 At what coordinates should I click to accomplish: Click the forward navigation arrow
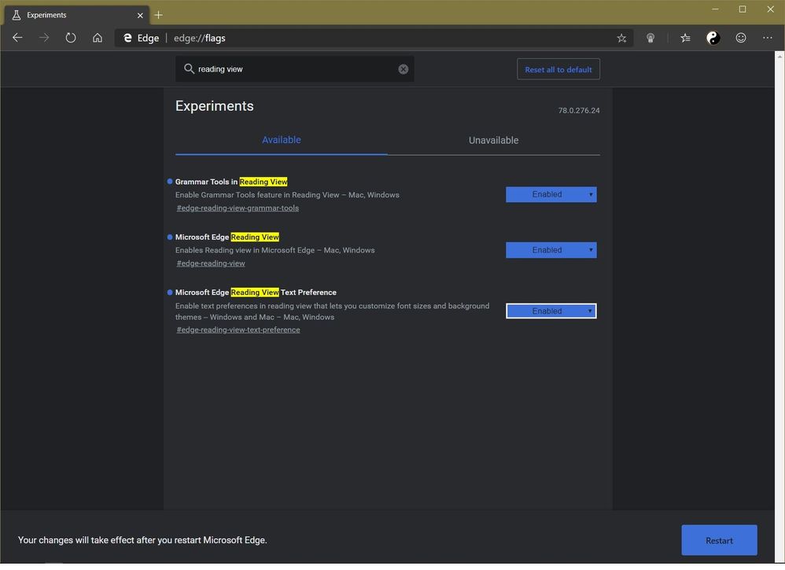(44, 38)
